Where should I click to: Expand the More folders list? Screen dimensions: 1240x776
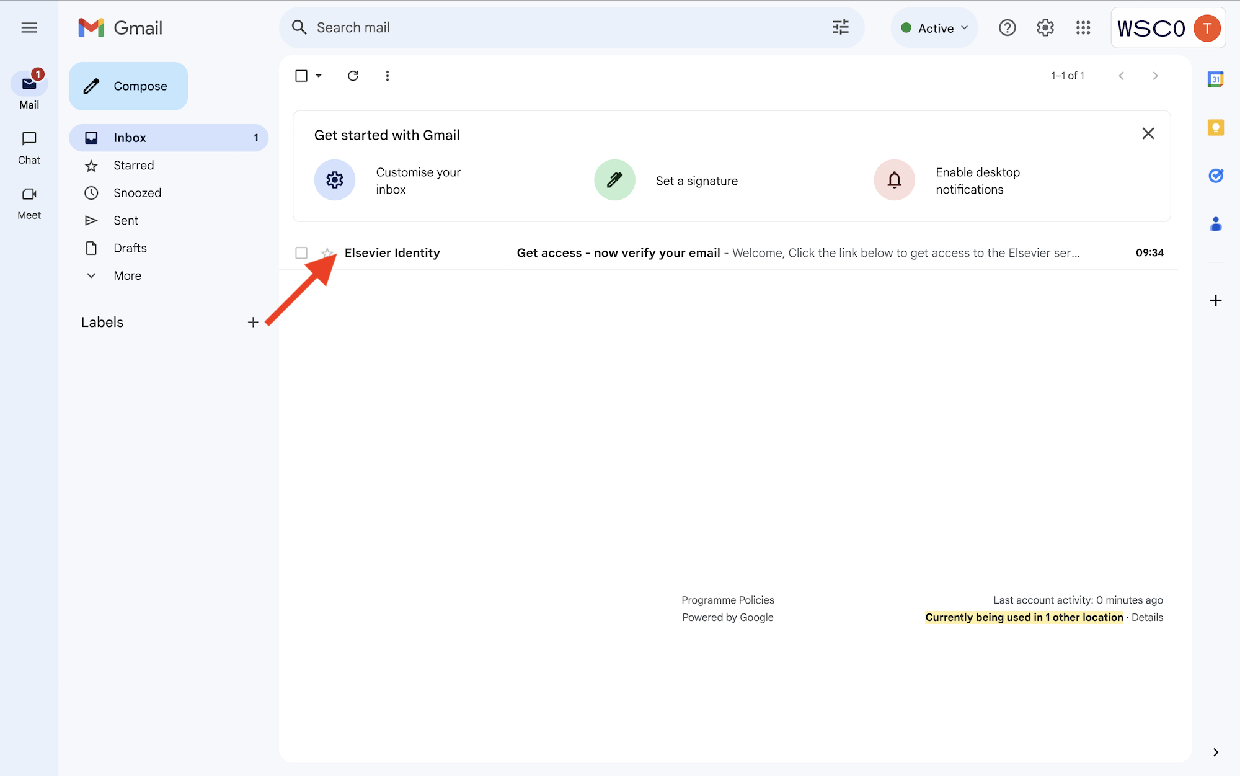coord(127,275)
